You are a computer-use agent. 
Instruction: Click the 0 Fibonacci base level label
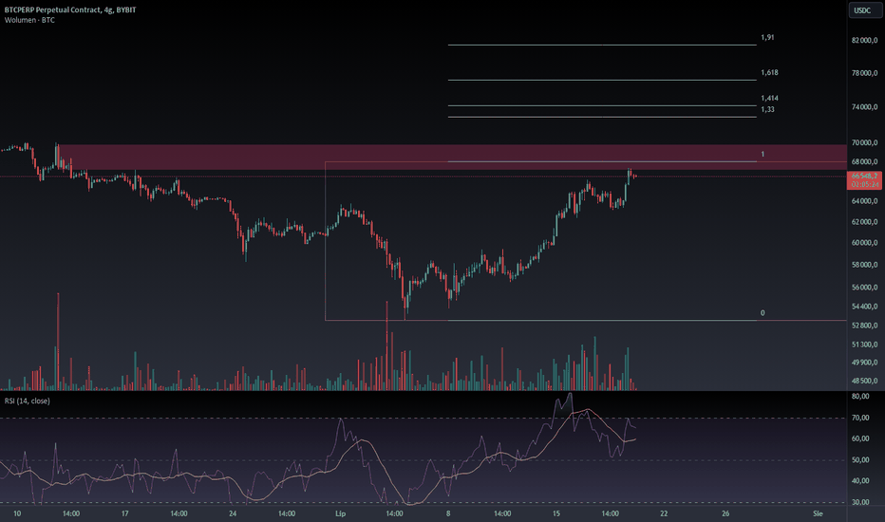(763, 312)
